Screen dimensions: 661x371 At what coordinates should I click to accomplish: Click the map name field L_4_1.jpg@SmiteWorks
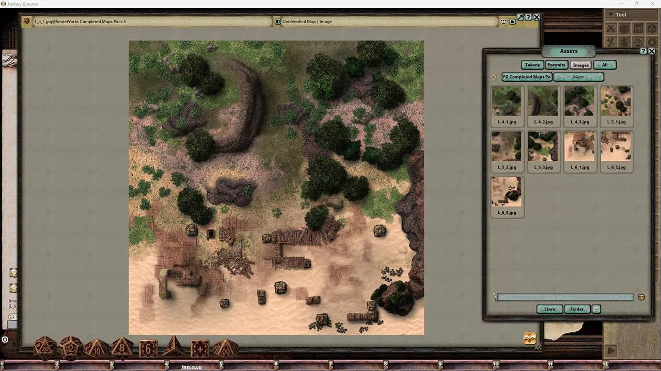152,22
